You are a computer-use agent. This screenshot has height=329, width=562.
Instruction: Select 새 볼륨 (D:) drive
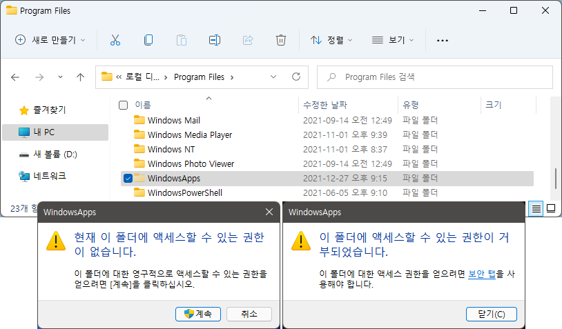click(55, 154)
